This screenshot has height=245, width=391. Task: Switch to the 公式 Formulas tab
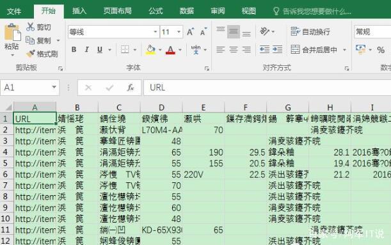(x=156, y=11)
